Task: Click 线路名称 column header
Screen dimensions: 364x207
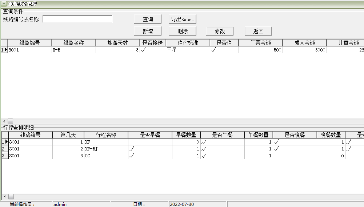Action: pos(73,43)
